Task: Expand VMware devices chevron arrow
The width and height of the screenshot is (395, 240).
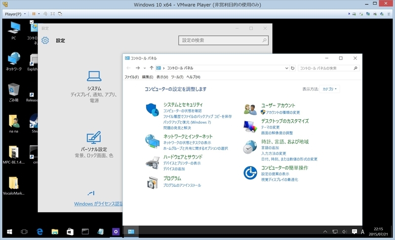Action: pos(349,14)
